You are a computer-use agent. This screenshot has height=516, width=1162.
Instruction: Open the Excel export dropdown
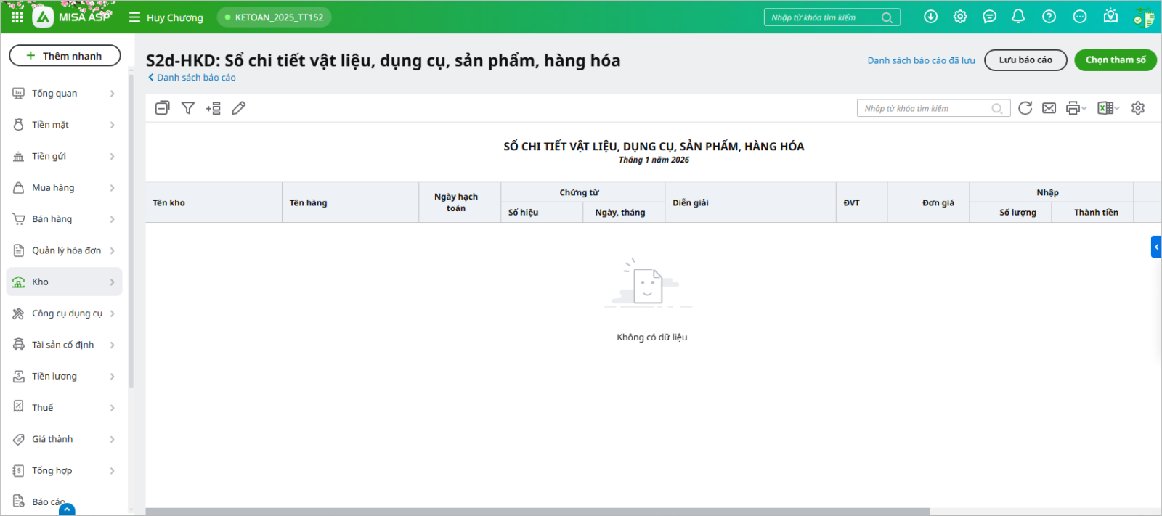pyautogui.click(x=1108, y=108)
